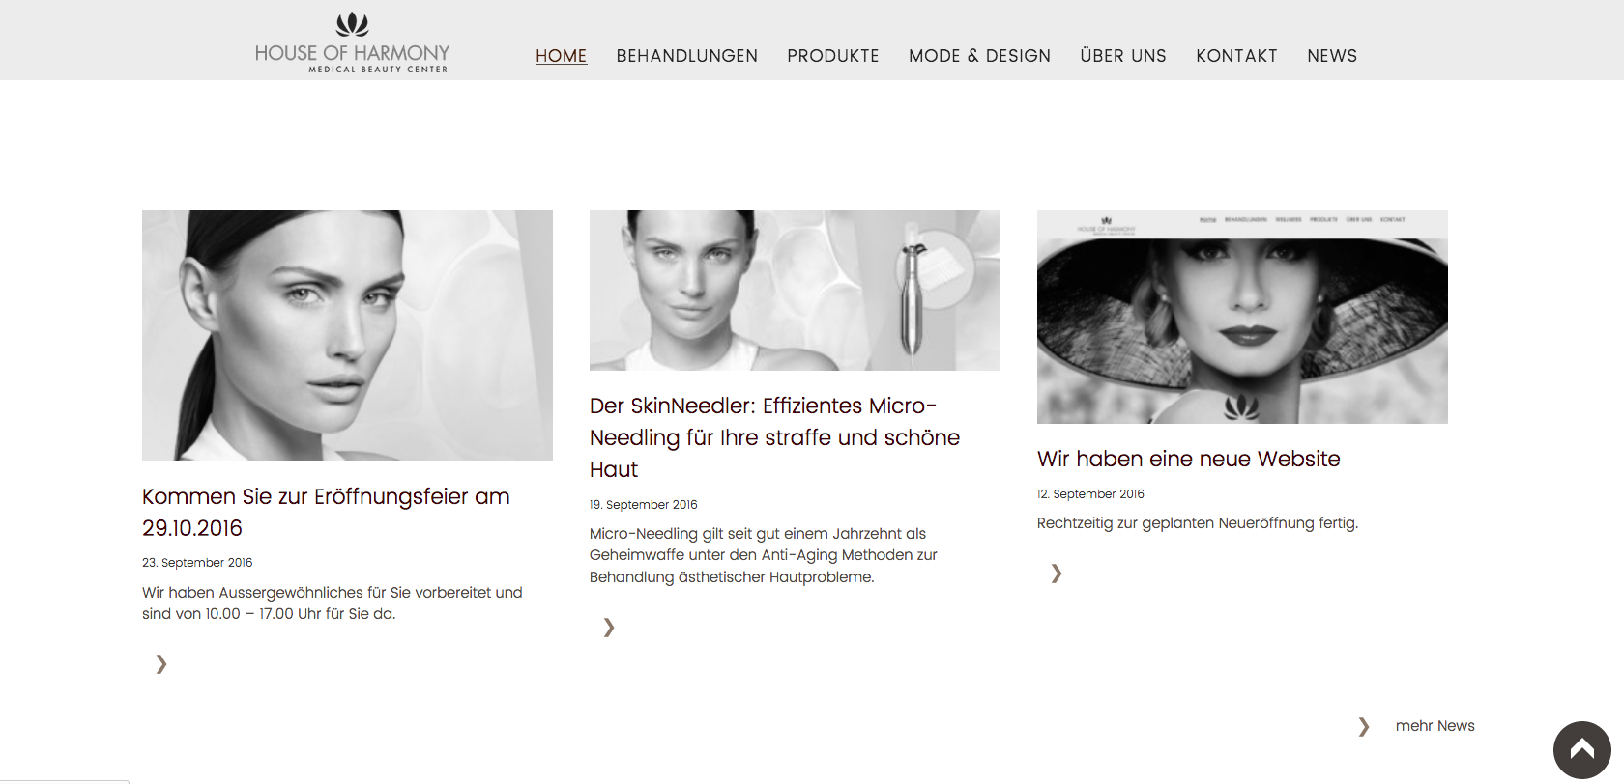
Task: Click the chevron under the Eröffnungsfeier article
Action: tap(161, 663)
